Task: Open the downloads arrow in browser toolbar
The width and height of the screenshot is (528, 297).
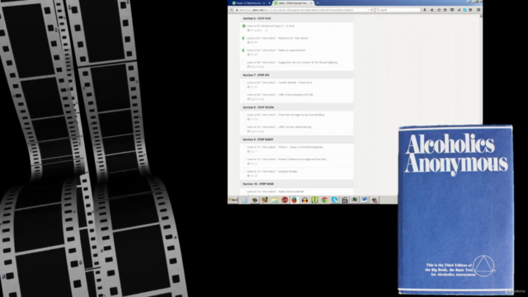Action: point(425,10)
